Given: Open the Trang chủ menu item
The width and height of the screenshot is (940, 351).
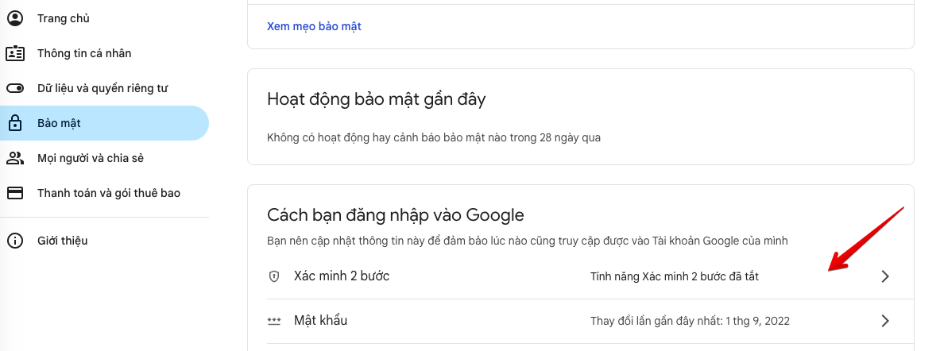Looking at the screenshot, I should 64,18.
